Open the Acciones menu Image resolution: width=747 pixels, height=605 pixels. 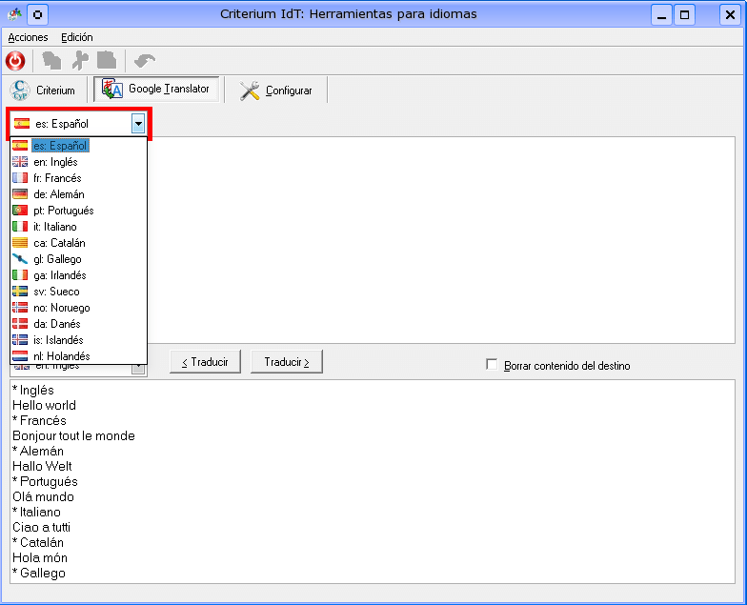[29, 37]
